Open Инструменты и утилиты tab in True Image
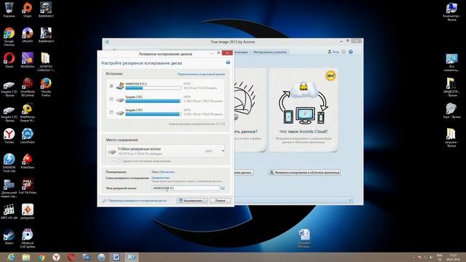The image size is (466, 262). tap(270, 52)
